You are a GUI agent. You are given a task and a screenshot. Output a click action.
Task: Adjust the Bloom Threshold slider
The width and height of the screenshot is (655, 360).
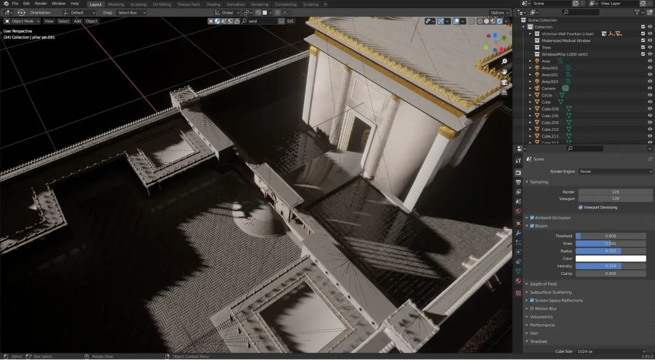(611, 236)
